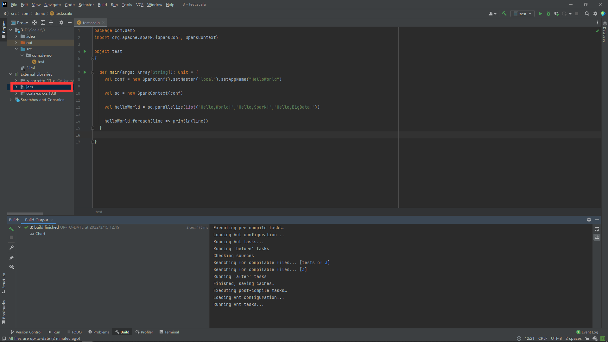Toggle soft-wrap in build output console
Screen dimensions: 608x342
click(597, 229)
